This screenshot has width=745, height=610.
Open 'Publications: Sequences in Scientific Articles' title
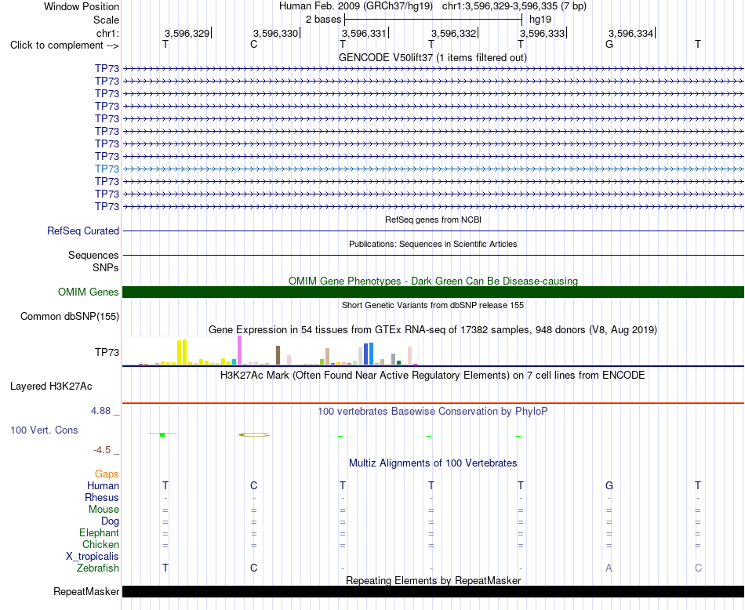(433, 244)
